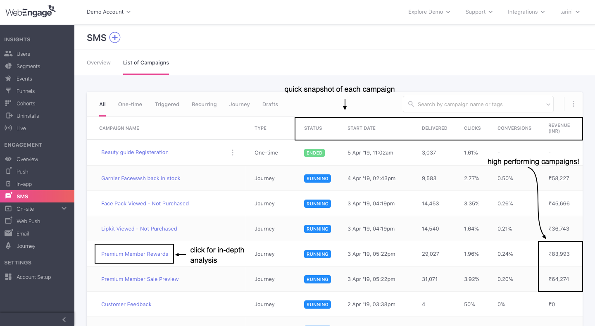Open Funnels via its funnel icon

pos(8,91)
